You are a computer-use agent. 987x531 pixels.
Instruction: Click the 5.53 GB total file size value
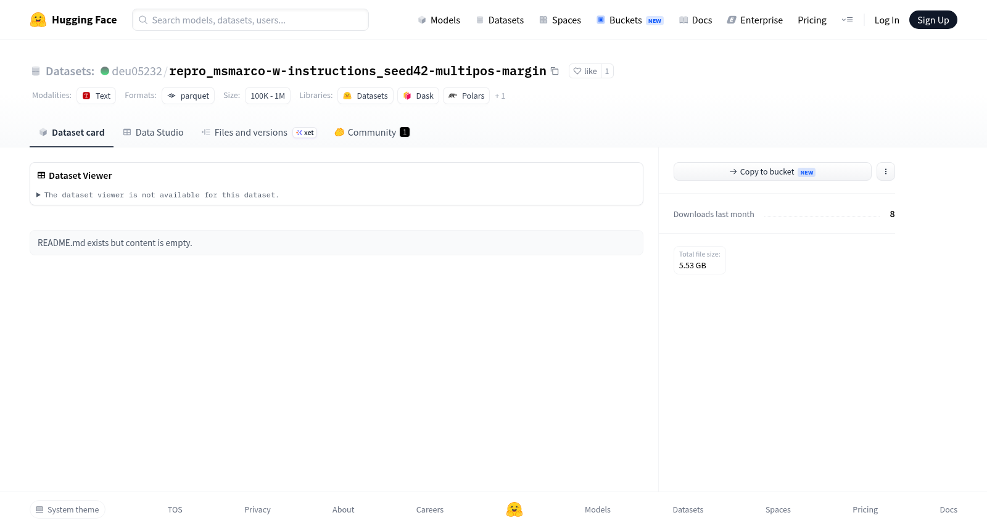pyautogui.click(x=693, y=266)
